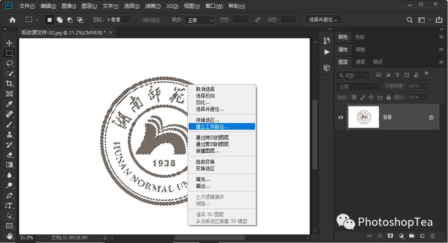Open the 滤镜 menu
Viewport: 448px width, 243px height.
pos(153,6)
